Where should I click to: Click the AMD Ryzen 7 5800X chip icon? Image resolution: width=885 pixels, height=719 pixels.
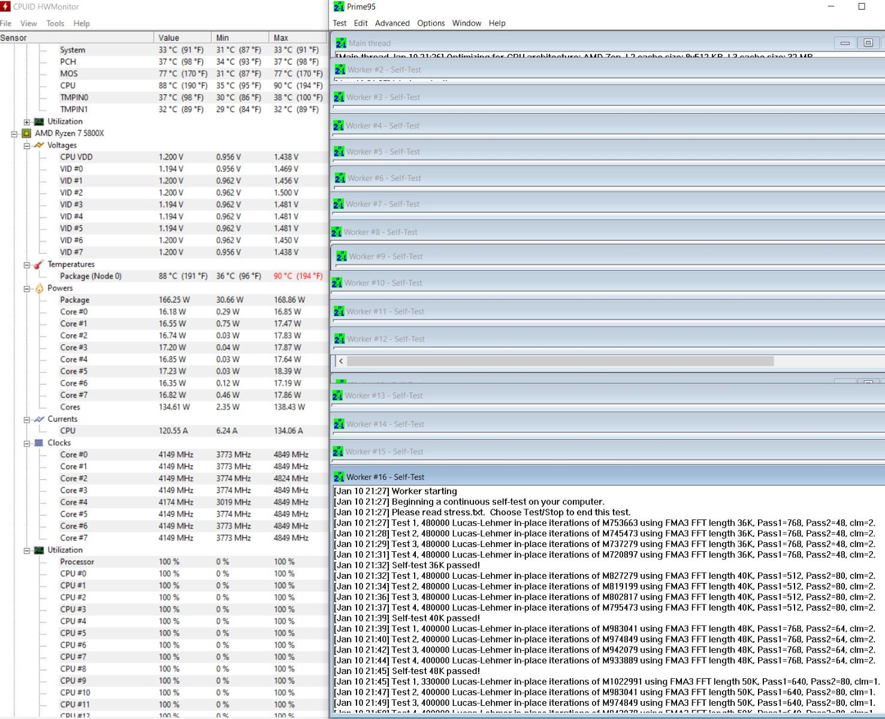26,134
